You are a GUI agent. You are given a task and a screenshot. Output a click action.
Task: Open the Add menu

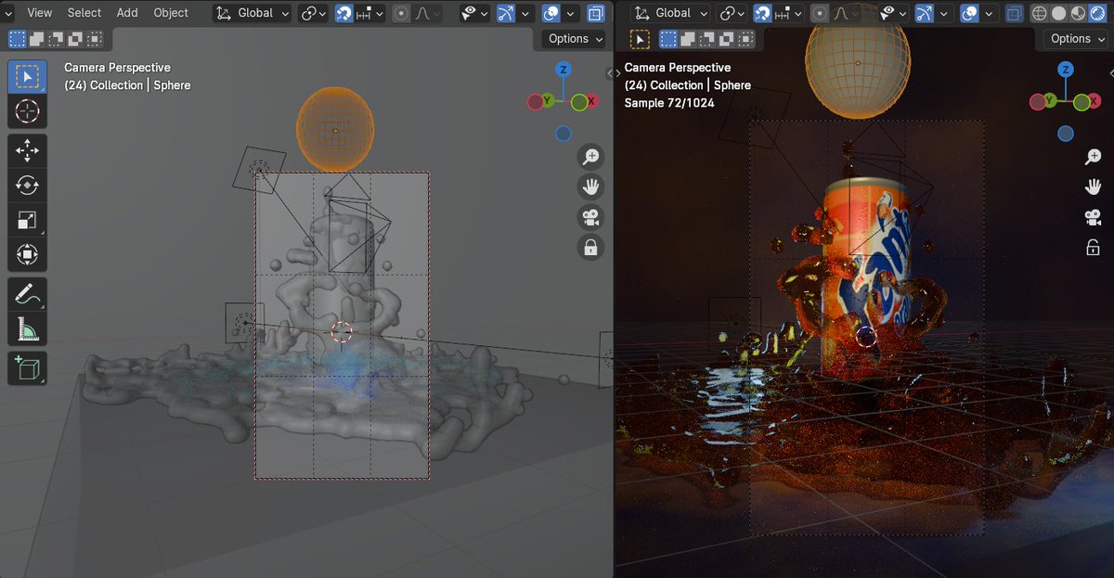click(x=127, y=13)
